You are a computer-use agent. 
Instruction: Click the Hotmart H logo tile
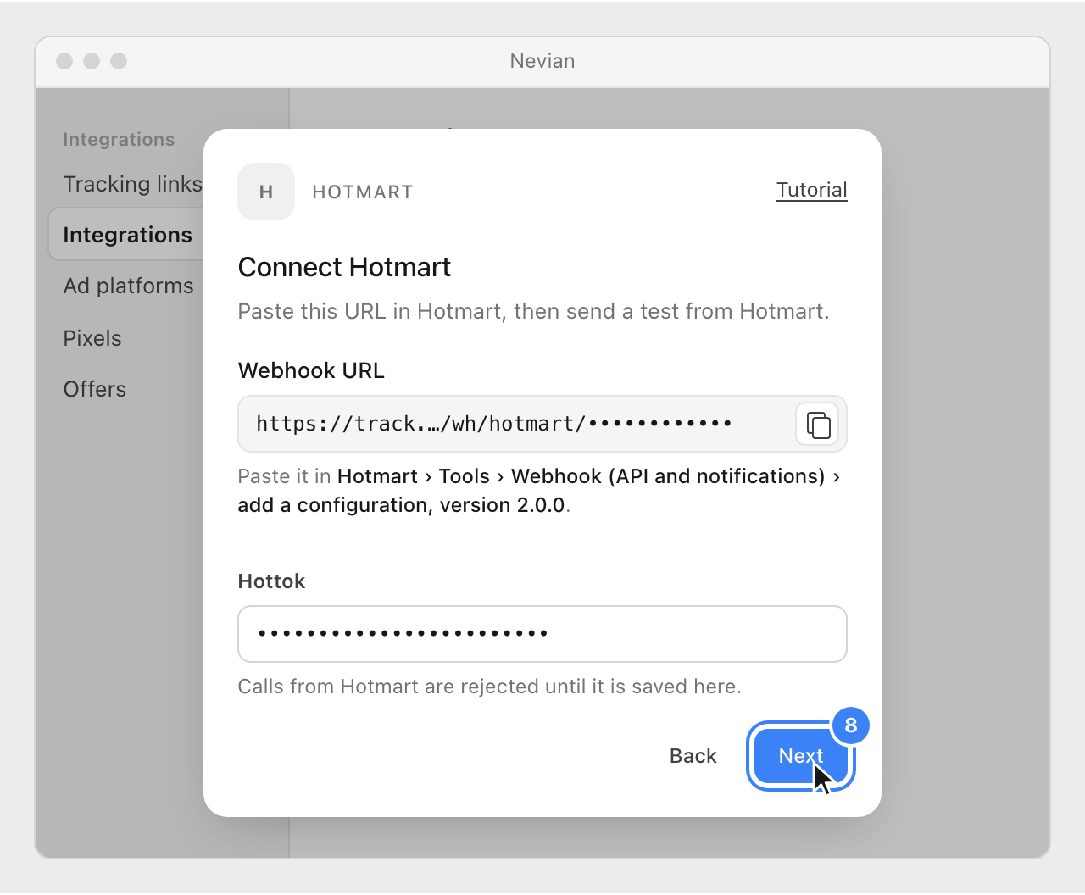pyautogui.click(x=266, y=192)
